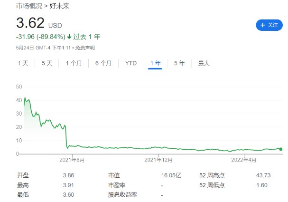The image size is (288, 202).
Task: Click the 开盘 value 3.86
Action: click(68, 175)
